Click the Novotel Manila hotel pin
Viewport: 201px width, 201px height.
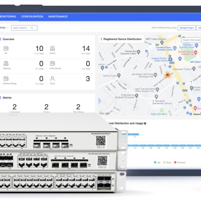(x=196, y=52)
